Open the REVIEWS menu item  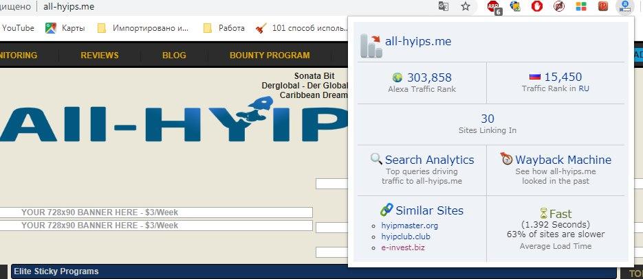100,56
